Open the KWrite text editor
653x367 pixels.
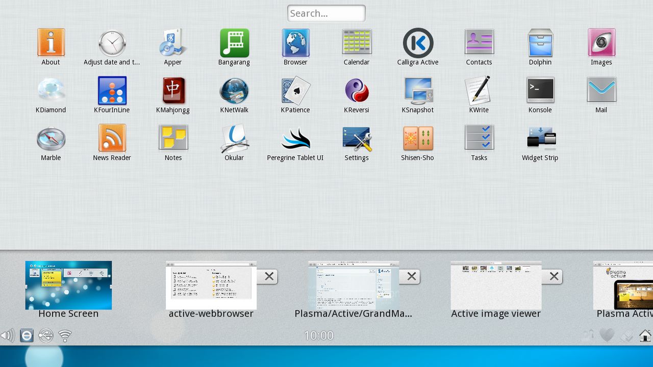click(479, 95)
